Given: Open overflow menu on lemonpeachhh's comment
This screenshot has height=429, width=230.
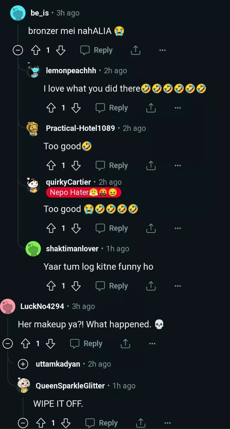Looking at the screenshot, I should [x=178, y=108].
